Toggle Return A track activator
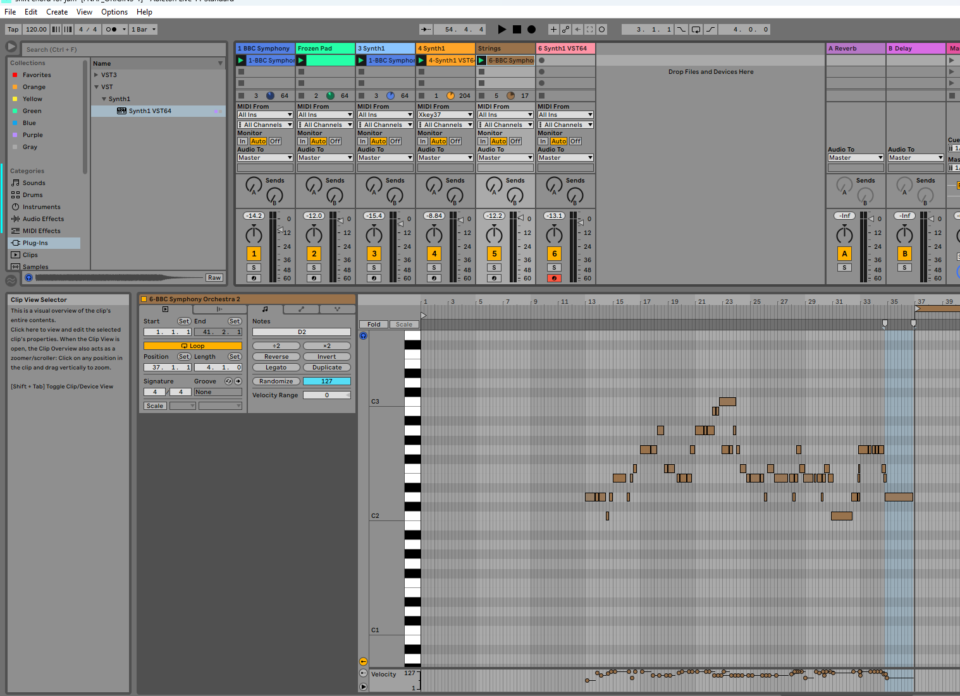This screenshot has height=696, width=960. [844, 253]
